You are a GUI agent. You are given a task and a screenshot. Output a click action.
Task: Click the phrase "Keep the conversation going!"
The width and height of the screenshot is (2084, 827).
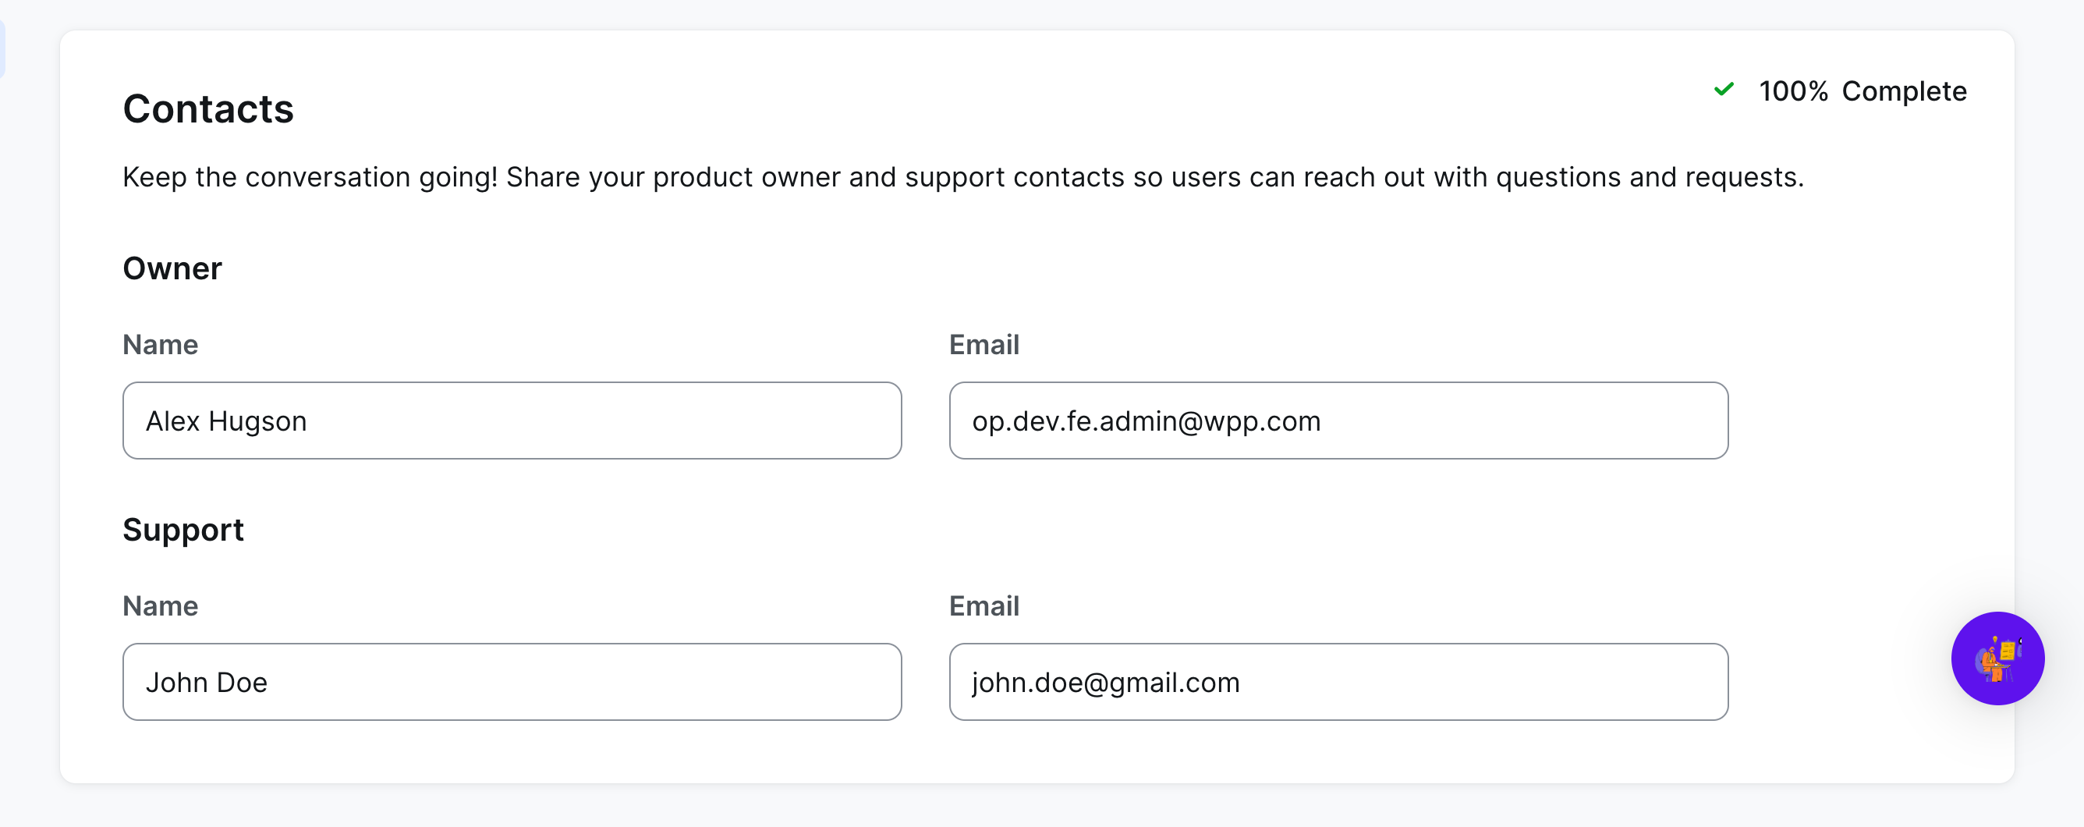coord(309,177)
